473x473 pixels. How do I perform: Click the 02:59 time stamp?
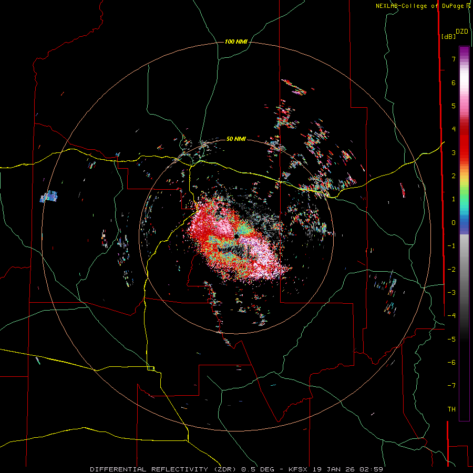(x=372, y=469)
